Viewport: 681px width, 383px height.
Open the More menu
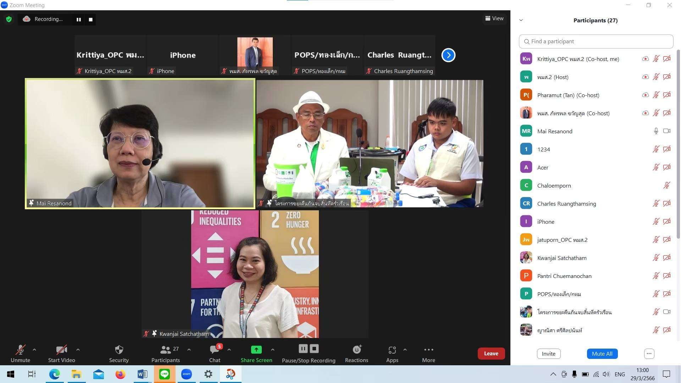[x=428, y=354]
